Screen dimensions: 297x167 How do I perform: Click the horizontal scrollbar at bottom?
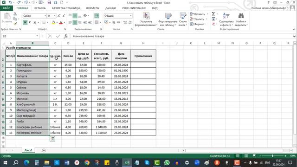234,150
